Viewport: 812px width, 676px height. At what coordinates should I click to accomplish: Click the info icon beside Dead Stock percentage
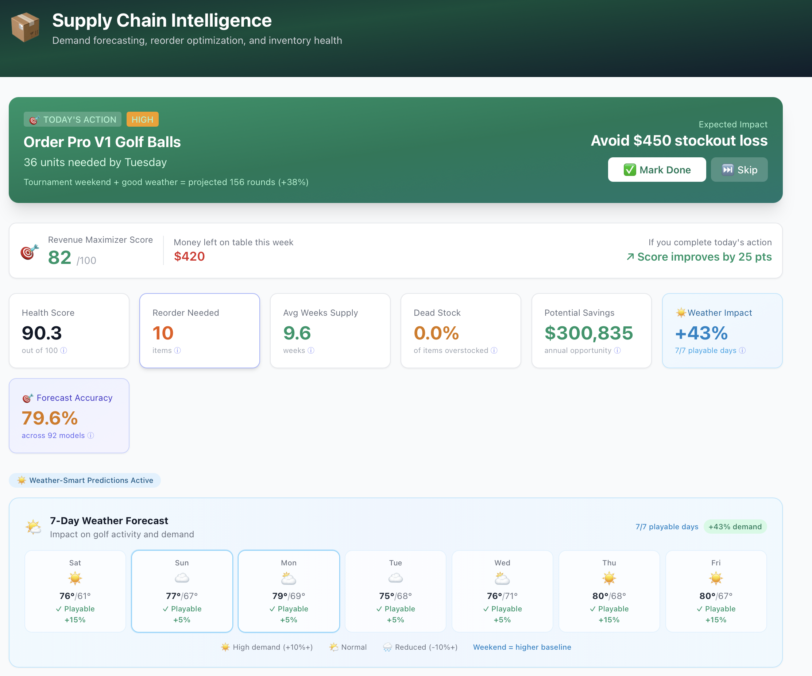(x=494, y=350)
